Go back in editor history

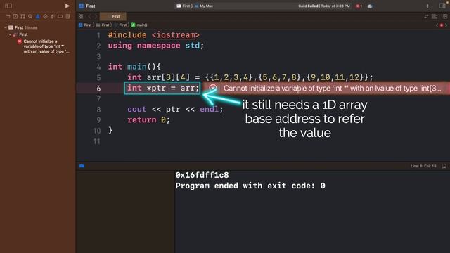(89, 16)
